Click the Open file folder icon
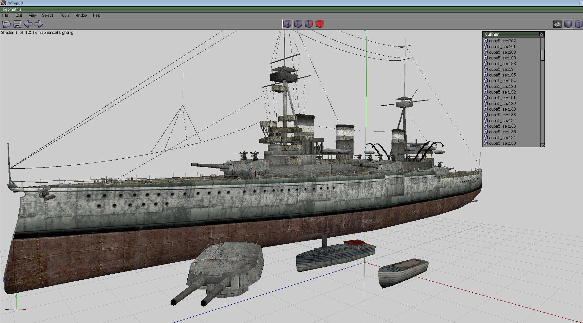 click(x=7, y=24)
